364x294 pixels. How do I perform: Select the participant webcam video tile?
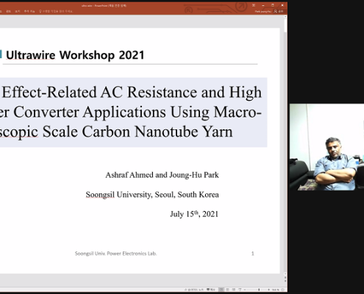pos(326,147)
